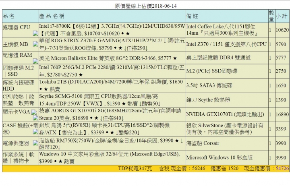Viewport: 290px width, 186px height.
Task: Click the image icon under 記憶體 RAM
Action: click(x=35, y=61)
